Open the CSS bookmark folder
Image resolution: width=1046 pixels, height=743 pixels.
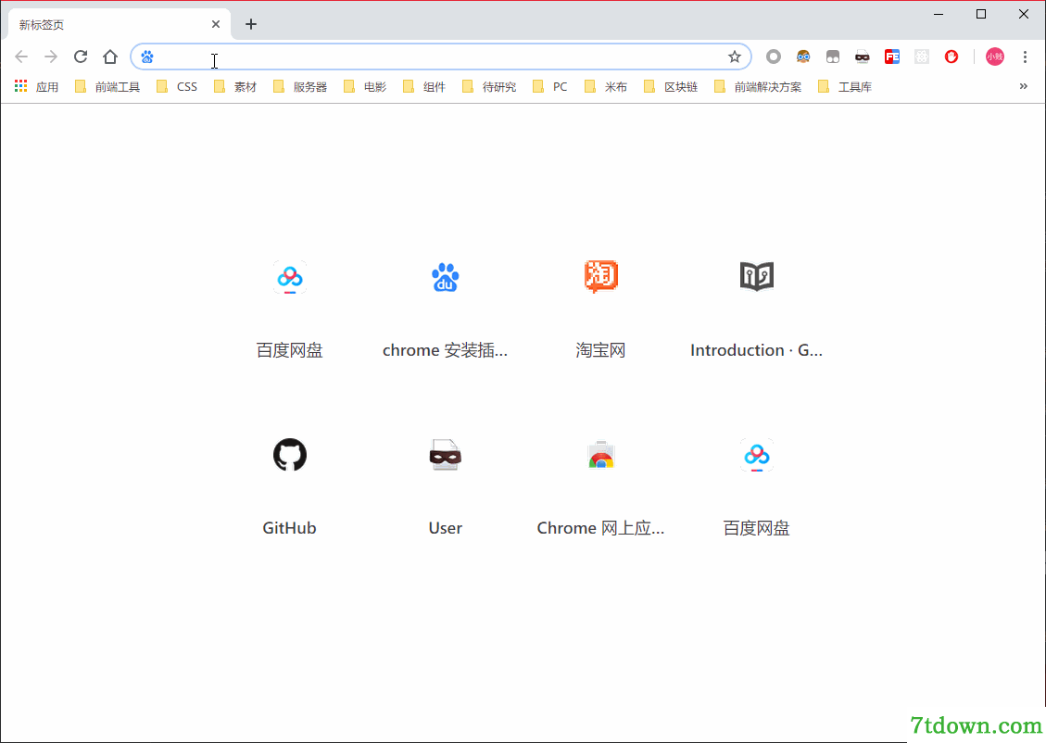[177, 87]
